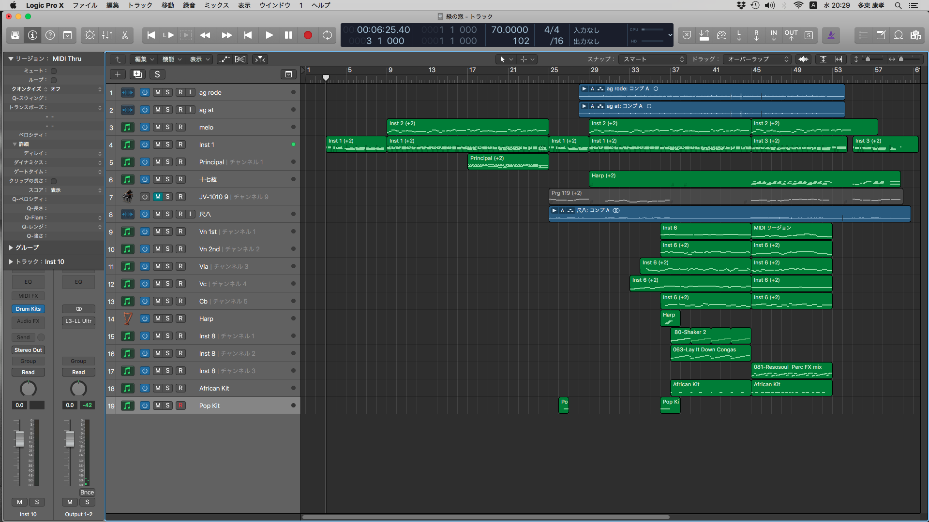Open the Loop Browser icon
This screenshot has width=929, height=522.
point(899,35)
